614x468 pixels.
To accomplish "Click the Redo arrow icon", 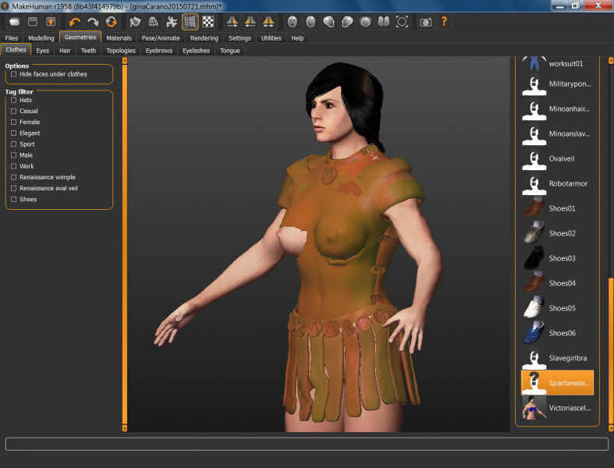I will (x=93, y=22).
